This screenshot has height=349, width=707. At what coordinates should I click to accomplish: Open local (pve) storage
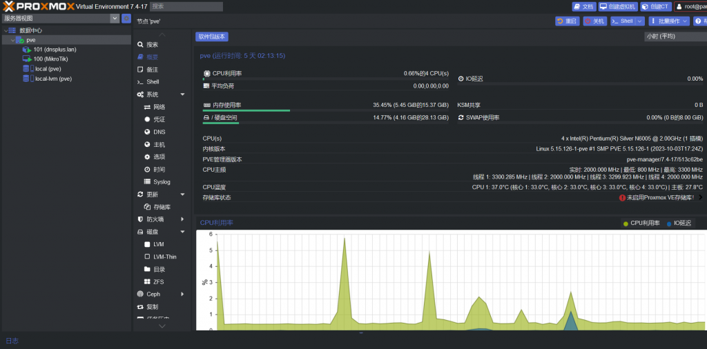[48, 69]
